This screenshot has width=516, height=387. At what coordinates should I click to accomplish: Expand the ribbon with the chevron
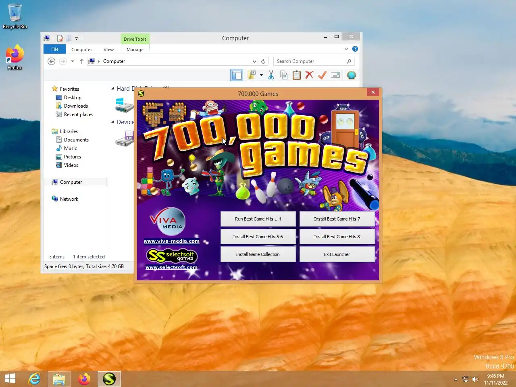(x=346, y=49)
